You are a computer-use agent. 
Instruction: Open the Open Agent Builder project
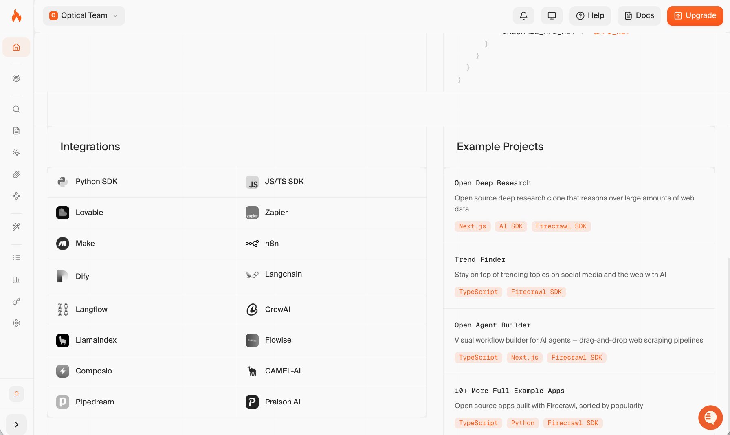pyautogui.click(x=579, y=341)
